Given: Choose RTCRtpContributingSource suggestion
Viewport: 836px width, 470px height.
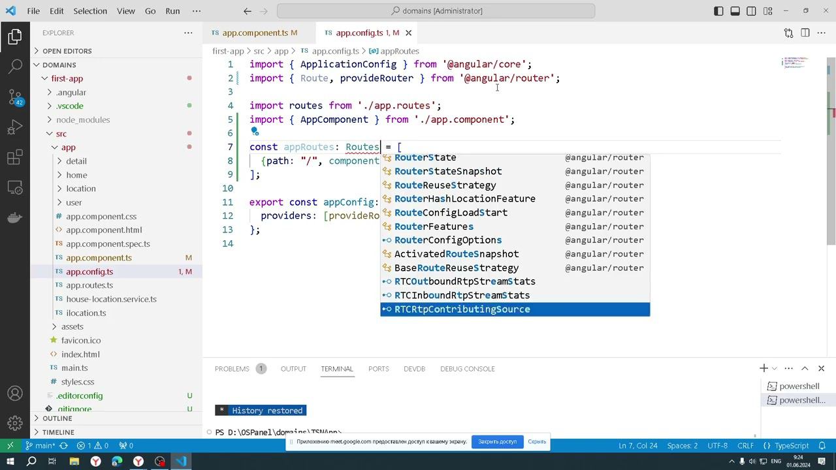Looking at the screenshot, I should click(x=515, y=309).
